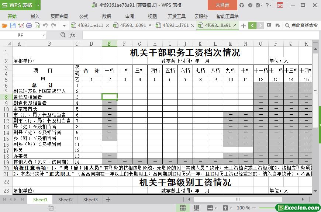The height and width of the screenshot is (212, 321).
Task: Go to first sheet navigation arrow
Action: (x=4, y=199)
